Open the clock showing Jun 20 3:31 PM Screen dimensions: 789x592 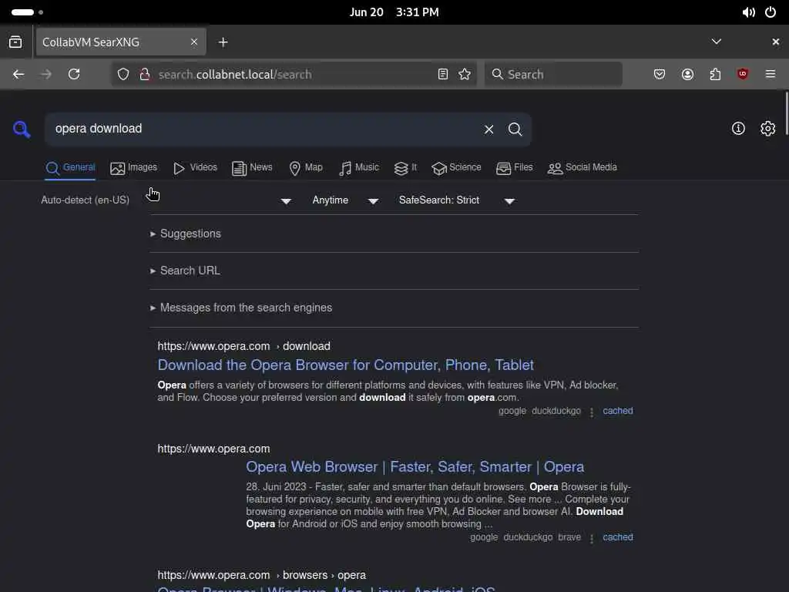pos(394,12)
